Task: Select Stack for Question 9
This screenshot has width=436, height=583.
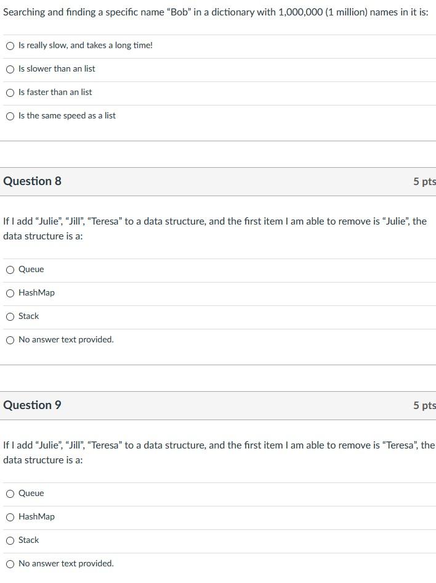Action: pyautogui.click(x=10, y=540)
